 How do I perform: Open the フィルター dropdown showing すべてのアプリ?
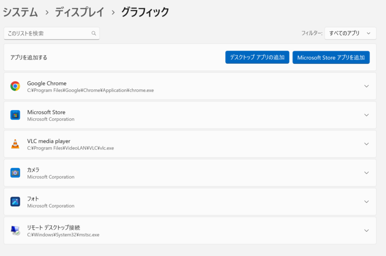(x=350, y=33)
